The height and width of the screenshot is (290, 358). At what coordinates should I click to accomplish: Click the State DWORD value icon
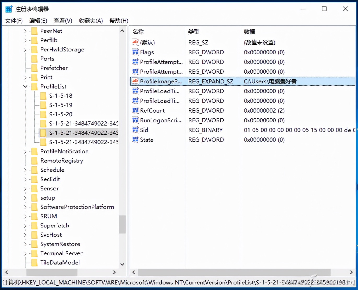[135, 140]
